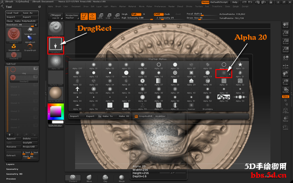Pick Alpha 33 arrow in alpha palette

[77, 90]
